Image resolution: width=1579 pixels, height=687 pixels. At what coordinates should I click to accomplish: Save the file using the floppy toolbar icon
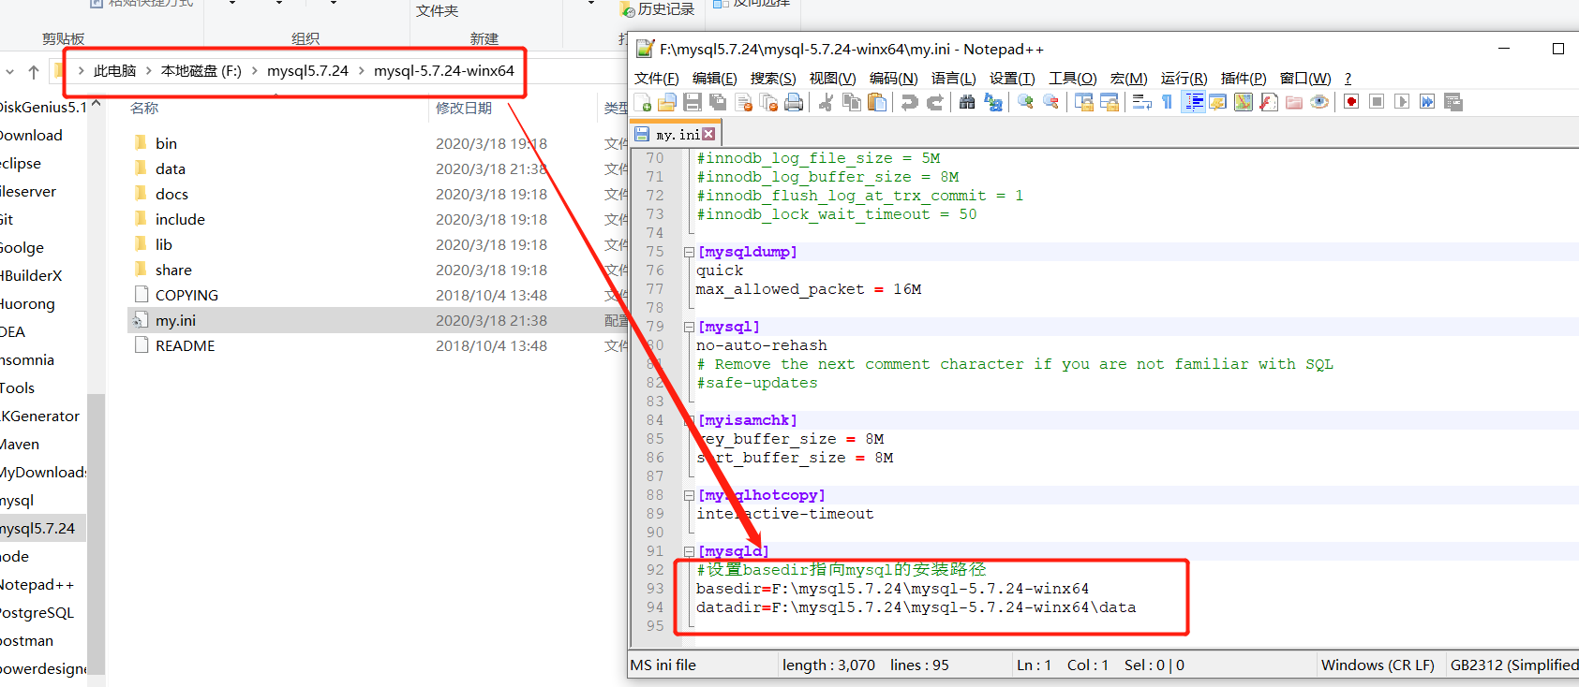[x=693, y=102]
